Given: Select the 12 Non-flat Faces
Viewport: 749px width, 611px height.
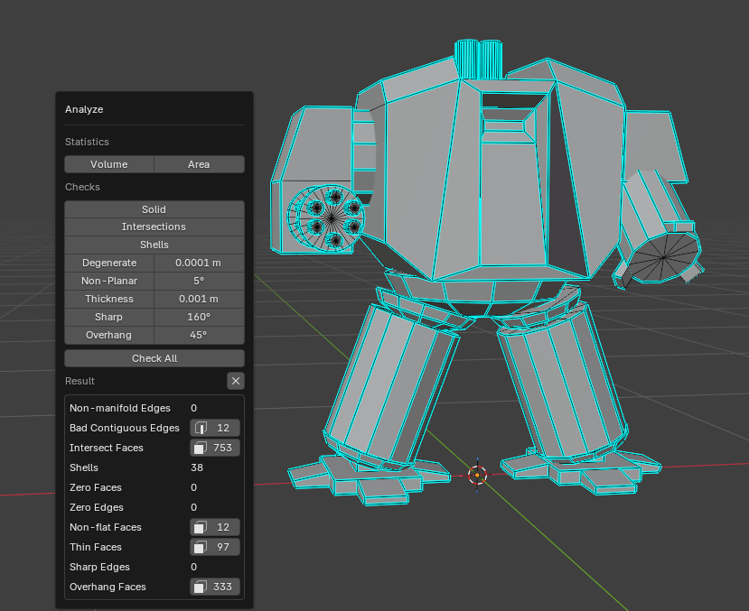Looking at the screenshot, I should 215,527.
